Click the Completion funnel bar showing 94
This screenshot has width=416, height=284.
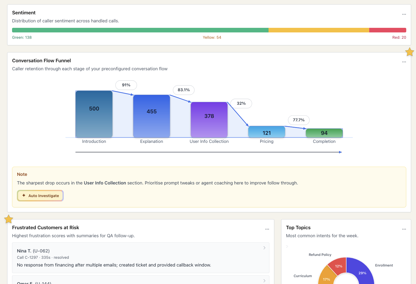[x=324, y=133]
